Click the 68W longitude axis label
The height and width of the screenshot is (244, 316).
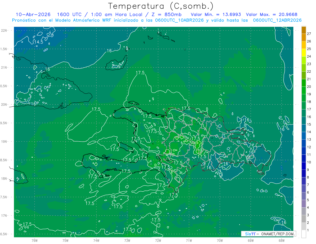point(281,240)
